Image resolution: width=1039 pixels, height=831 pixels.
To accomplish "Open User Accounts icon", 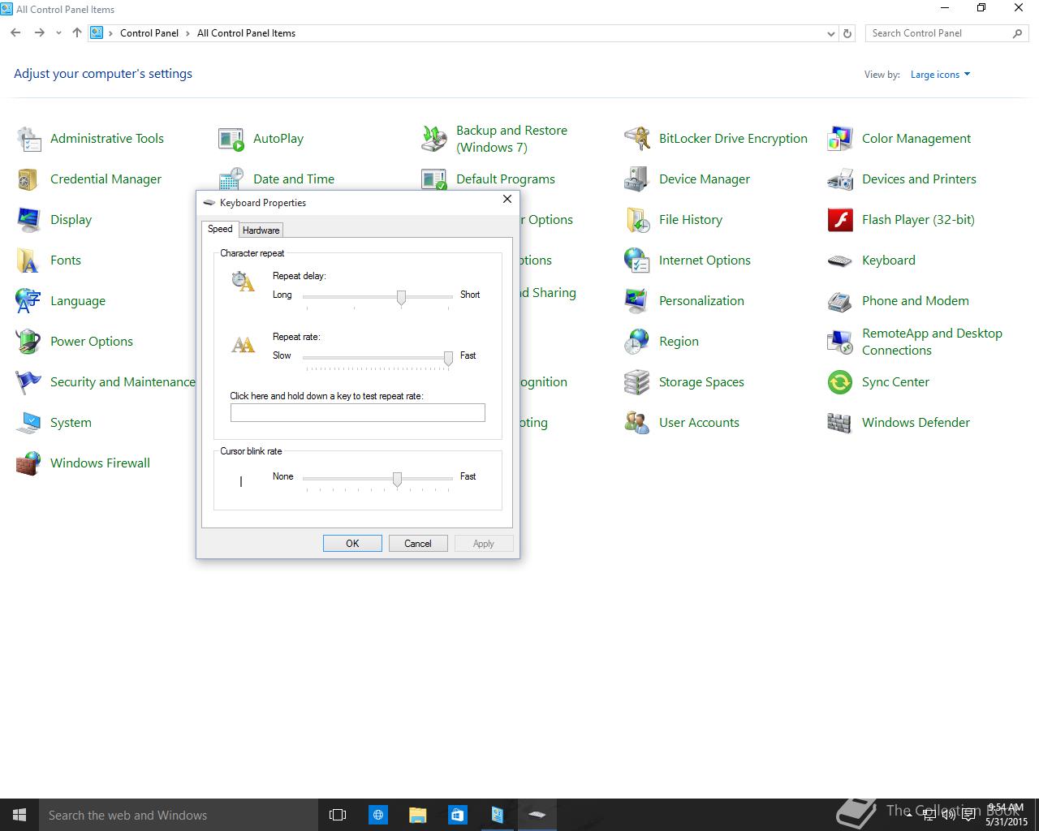I will (637, 423).
